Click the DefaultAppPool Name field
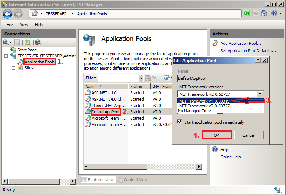Viewport: 286px width, 195px height. coord(220,78)
